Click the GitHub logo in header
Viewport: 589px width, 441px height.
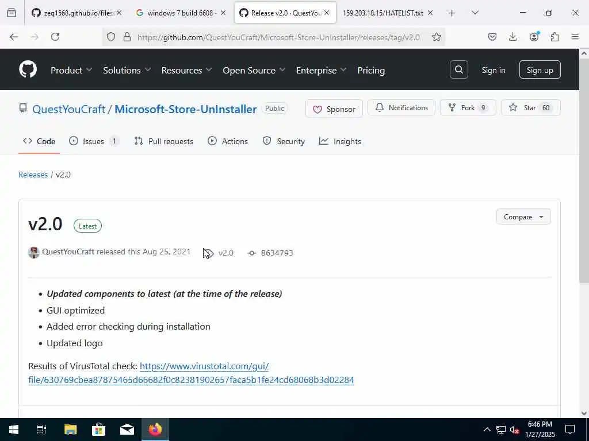click(x=28, y=69)
